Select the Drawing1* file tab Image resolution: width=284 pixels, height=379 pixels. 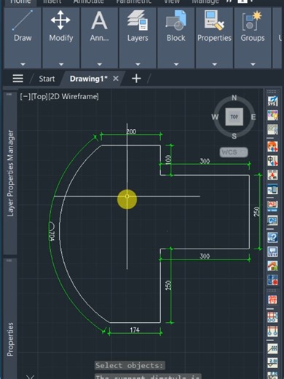pyautogui.click(x=89, y=79)
